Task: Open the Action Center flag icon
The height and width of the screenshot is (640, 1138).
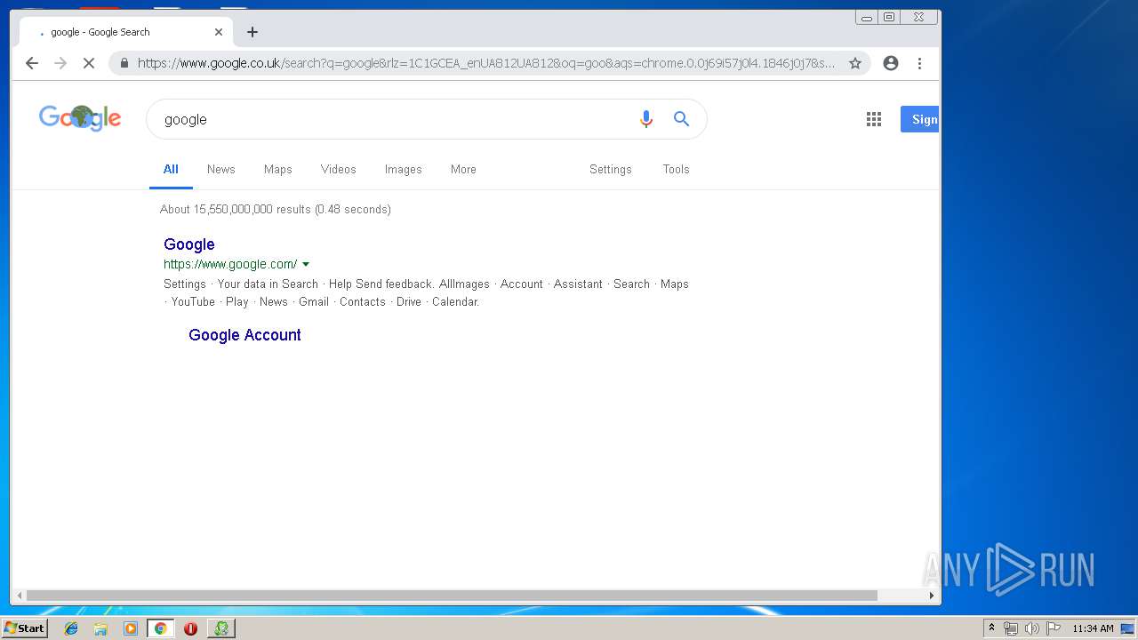Action: pyautogui.click(x=1053, y=628)
